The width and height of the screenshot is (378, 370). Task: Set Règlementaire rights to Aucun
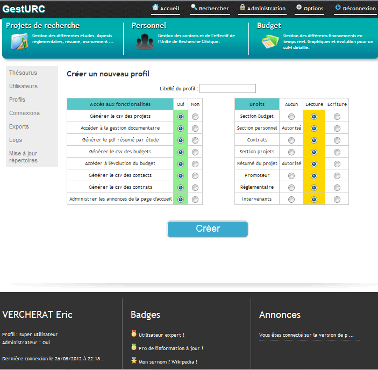coord(291,188)
